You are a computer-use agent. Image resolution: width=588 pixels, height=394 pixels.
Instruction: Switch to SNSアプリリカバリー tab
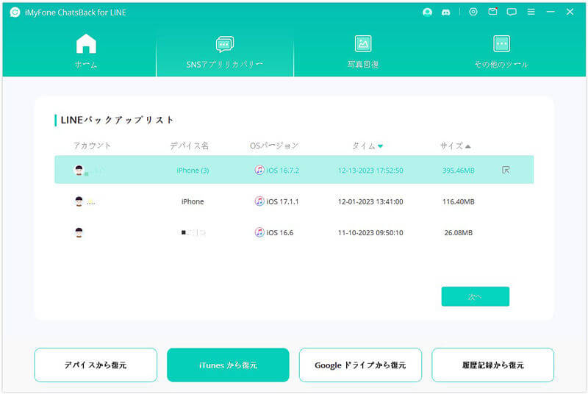(225, 51)
